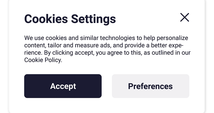The height and width of the screenshot is (113, 214).
Task: Agree to cookies by pressing Accept
Action: click(63, 86)
